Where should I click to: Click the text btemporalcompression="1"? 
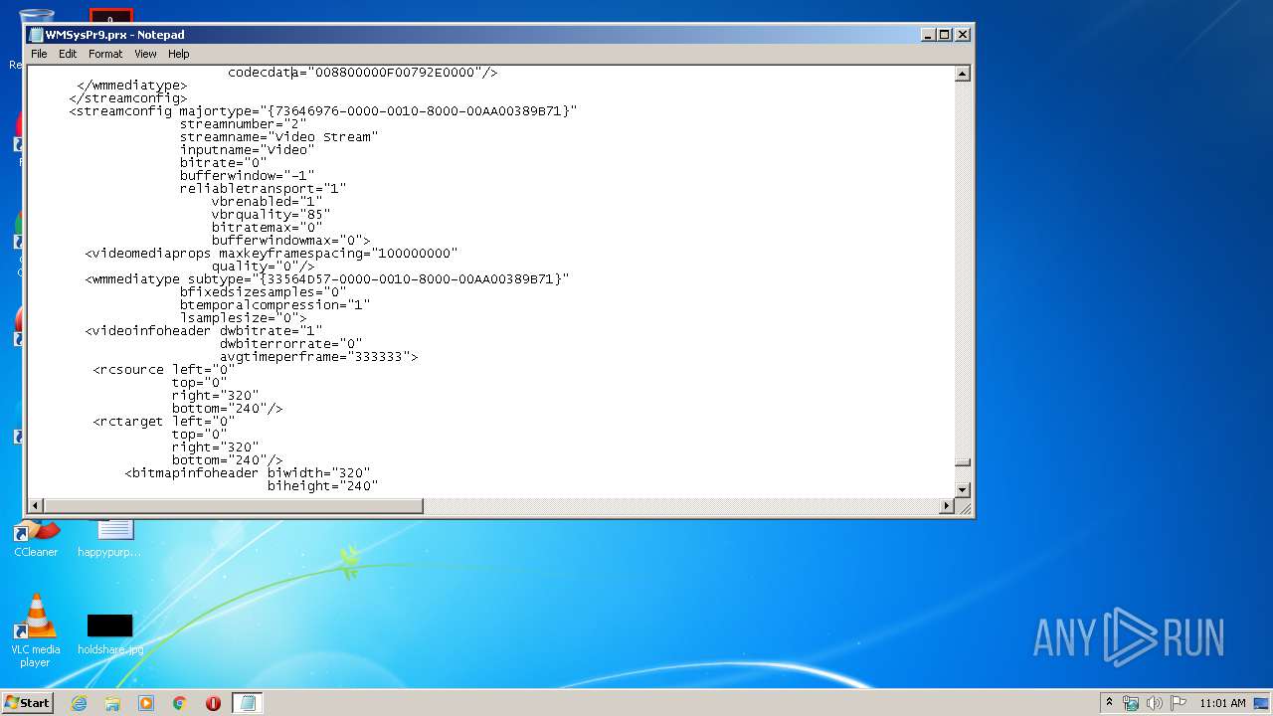tap(274, 304)
